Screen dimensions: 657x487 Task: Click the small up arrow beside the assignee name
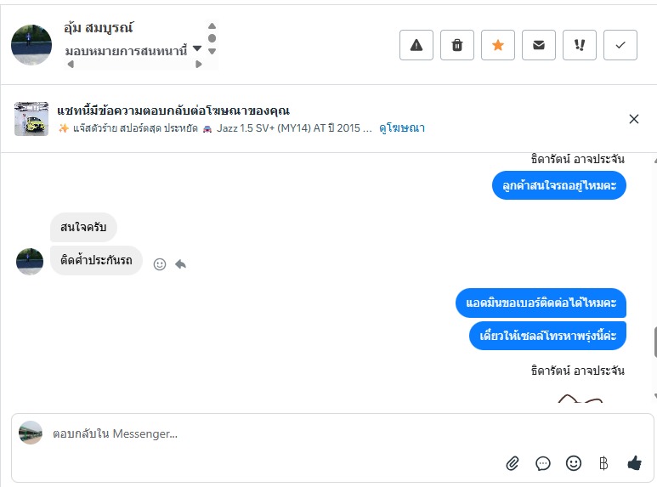(x=212, y=25)
